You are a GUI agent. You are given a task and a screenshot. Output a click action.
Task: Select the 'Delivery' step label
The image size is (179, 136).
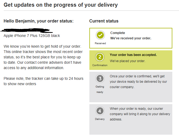coord(100,119)
